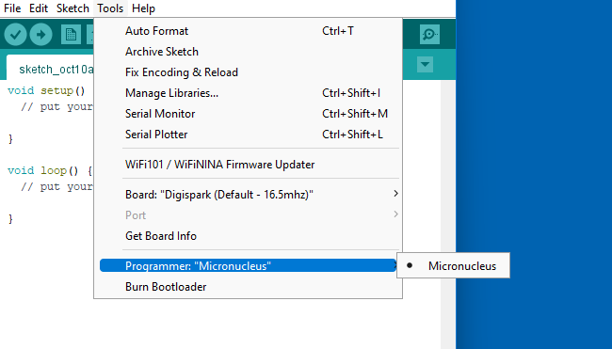Screen dimensions: 612x349
Task: Open the Serial Monitor magnifier icon
Action: coord(429,35)
